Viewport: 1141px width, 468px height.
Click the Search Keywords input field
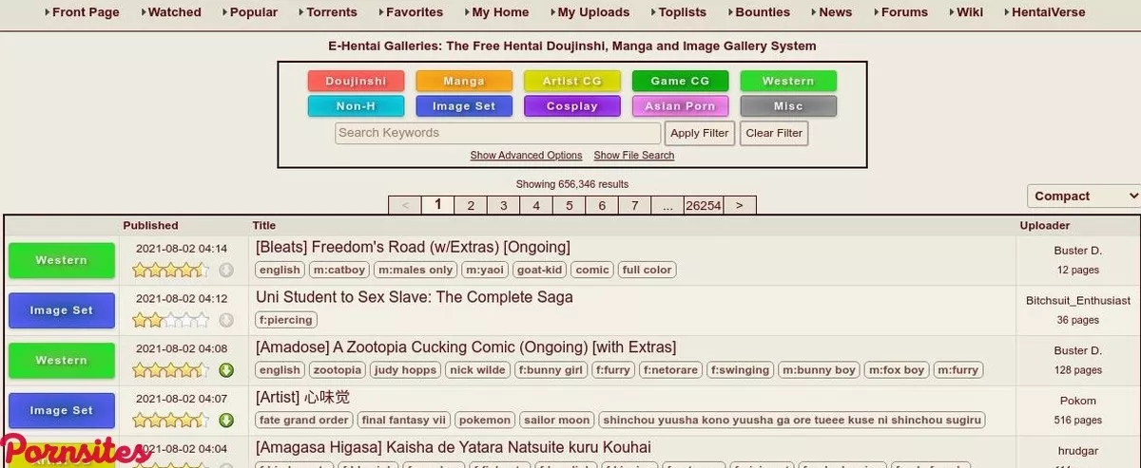[497, 133]
